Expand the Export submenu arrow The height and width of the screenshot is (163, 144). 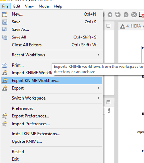pos(98,88)
